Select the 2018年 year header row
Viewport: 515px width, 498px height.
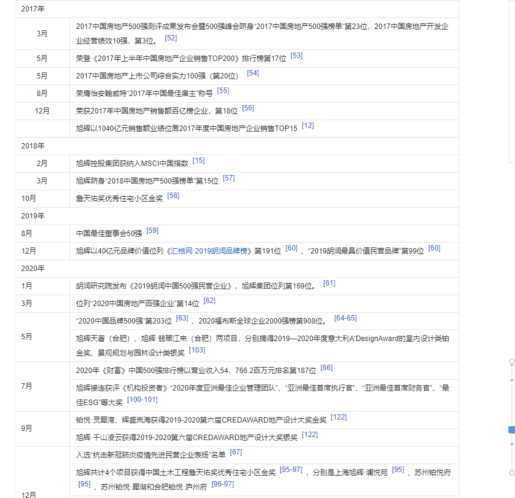(237, 146)
